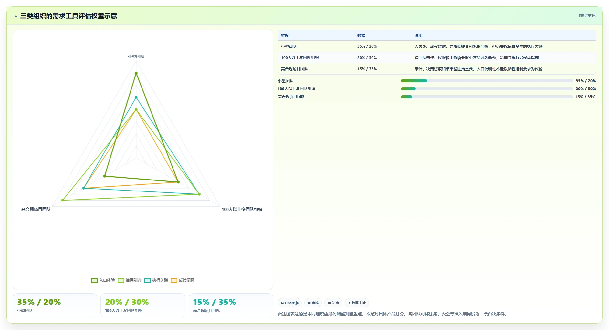Click the 高合规项目团队 label beside progress bars

[291, 97]
